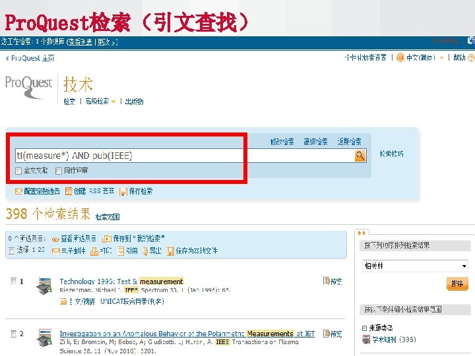Open the 高级检索 yellow dropdown arrow in navigation
The image size is (475, 356).
tap(113, 102)
